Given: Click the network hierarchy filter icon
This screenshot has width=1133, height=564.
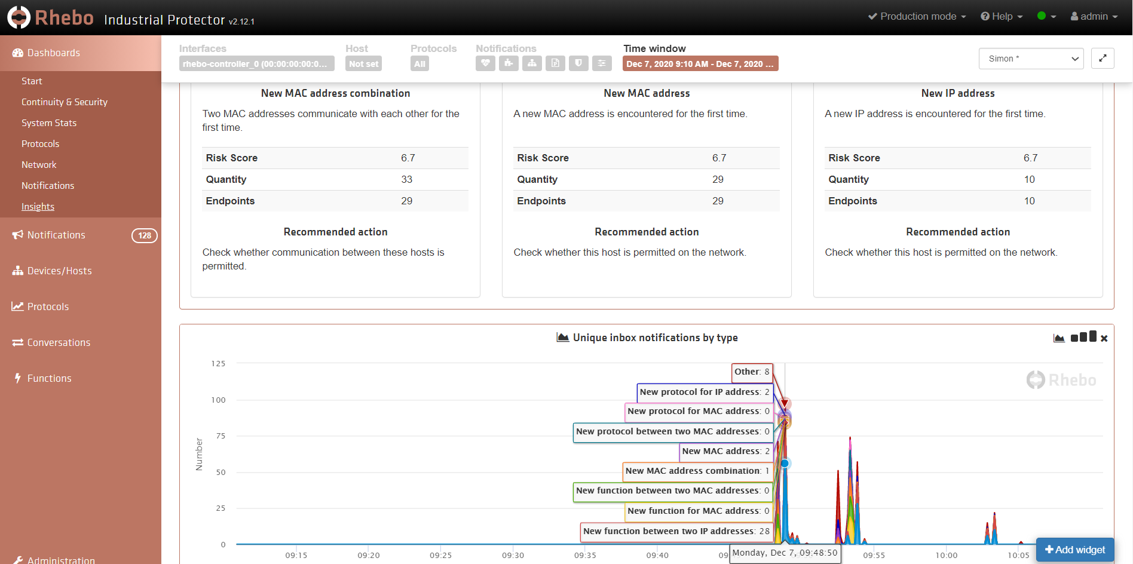Looking at the screenshot, I should tap(532, 63).
